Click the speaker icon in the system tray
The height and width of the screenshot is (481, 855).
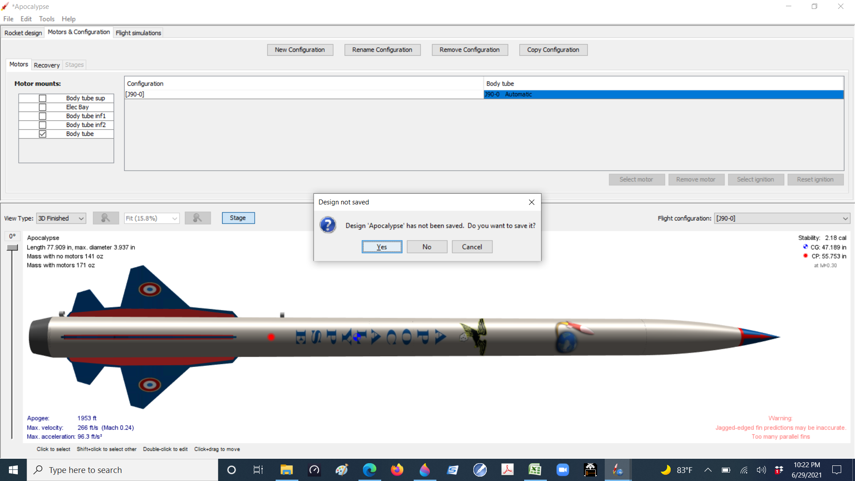[761, 470]
